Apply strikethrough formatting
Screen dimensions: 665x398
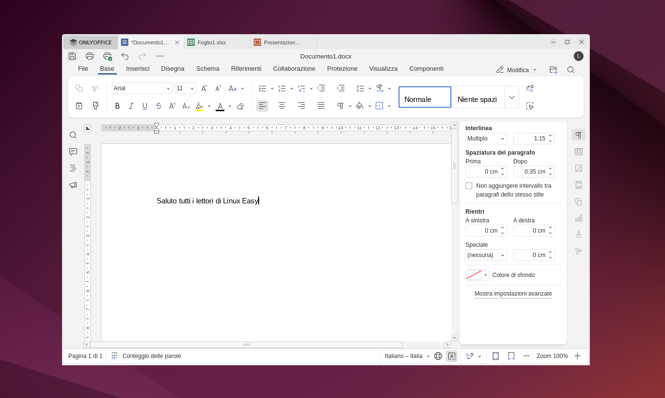159,106
